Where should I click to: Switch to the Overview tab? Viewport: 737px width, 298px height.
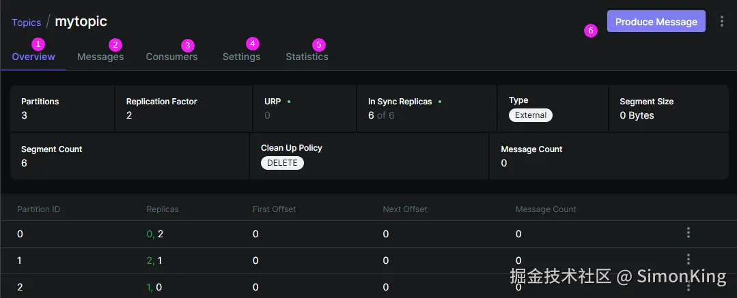[33, 57]
